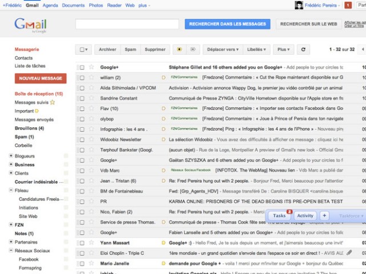Click attachment paperclip on Eloi Choplin message

point(349,252)
